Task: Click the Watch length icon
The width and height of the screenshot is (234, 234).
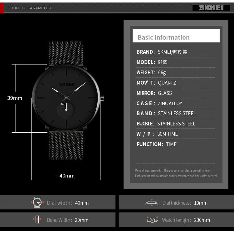Action: 152,220
